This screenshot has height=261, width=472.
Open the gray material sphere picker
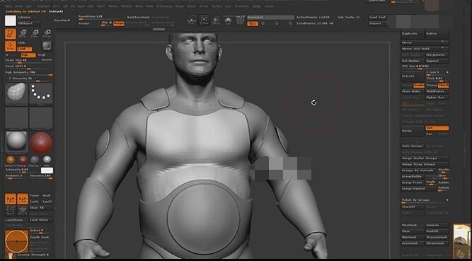[16, 142]
